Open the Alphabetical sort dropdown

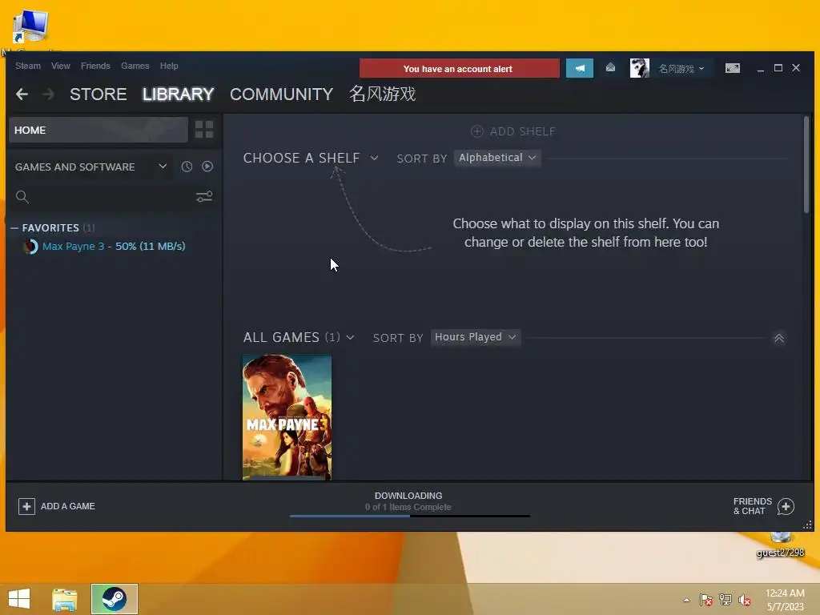click(497, 158)
